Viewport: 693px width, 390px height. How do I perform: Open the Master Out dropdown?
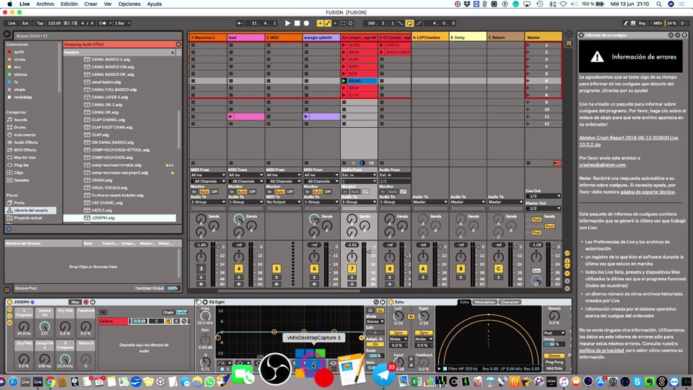543,208
